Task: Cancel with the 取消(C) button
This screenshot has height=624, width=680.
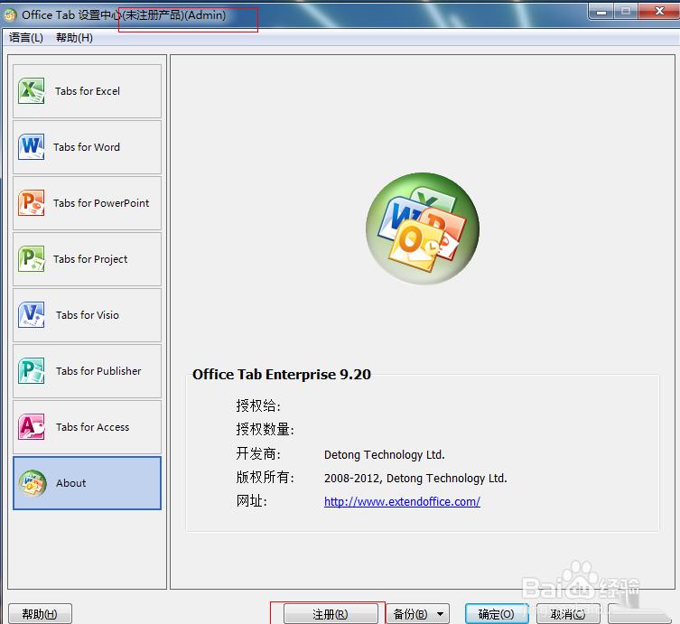Action: pos(568,613)
